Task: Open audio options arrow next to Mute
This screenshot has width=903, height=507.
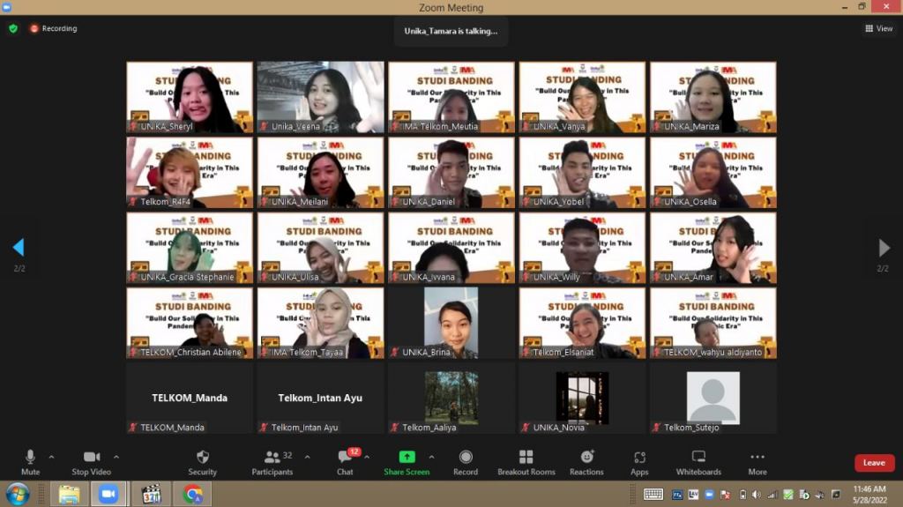Action: tap(51, 457)
